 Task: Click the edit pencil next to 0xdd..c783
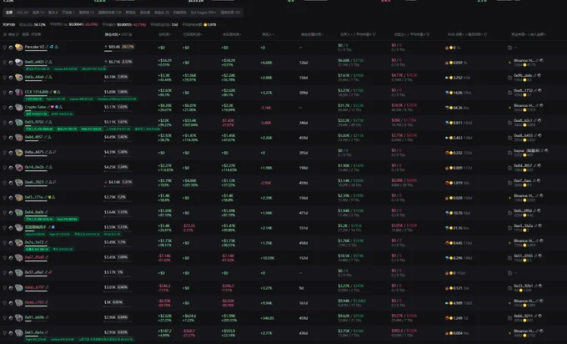point(47,302)
